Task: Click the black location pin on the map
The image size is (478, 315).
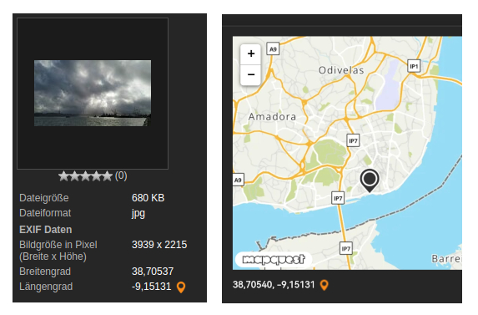Action: pyautogui.click(x=370, y=180)
